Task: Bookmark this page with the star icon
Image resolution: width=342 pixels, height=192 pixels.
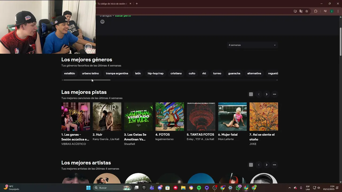Action: click(x=307, y=11)
